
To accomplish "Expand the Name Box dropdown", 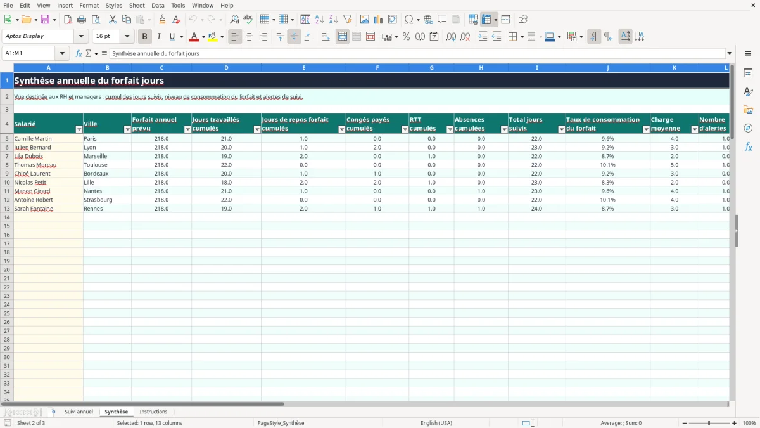I will [x=63, y=54].
